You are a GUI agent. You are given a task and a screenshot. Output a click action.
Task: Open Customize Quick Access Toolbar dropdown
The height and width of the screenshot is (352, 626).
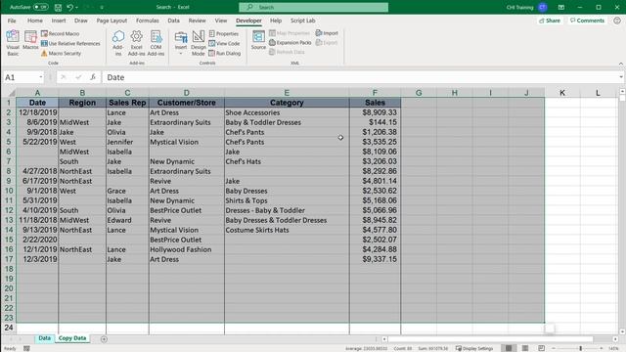[102, 7]
